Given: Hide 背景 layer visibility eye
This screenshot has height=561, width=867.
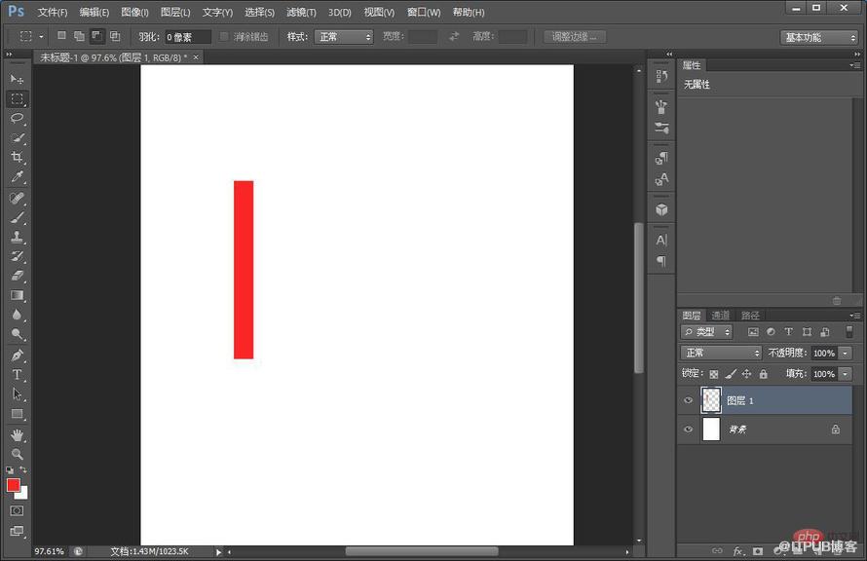Looking at the screenshot, I should point(689,429).
